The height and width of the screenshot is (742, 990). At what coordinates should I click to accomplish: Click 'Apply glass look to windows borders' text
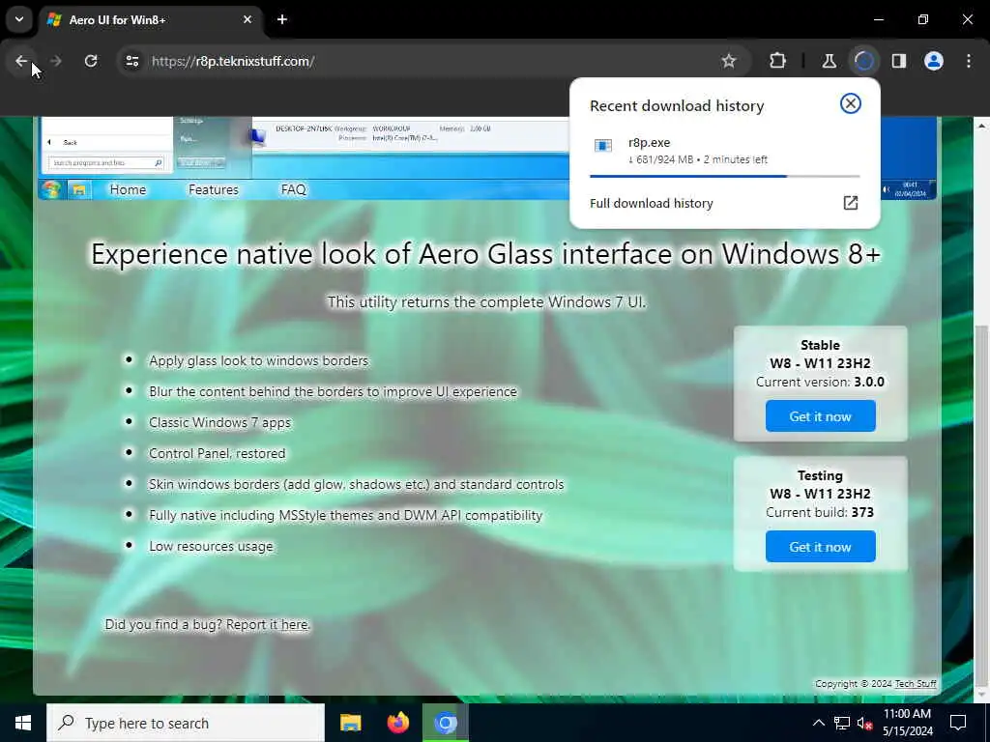[258, 360]
